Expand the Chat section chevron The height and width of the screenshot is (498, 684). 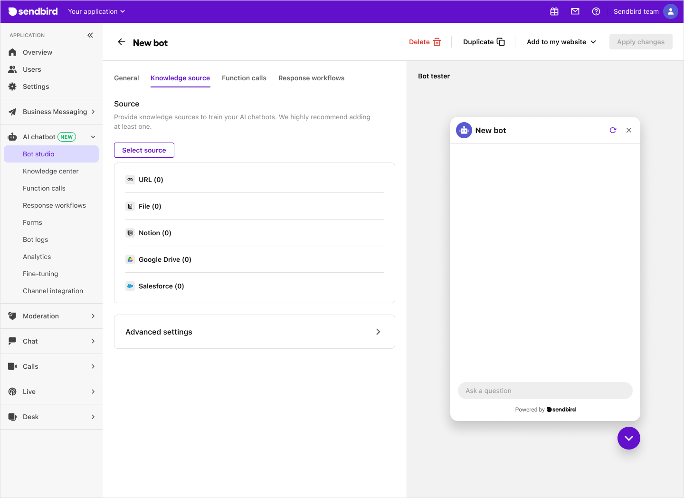(93, 341)
